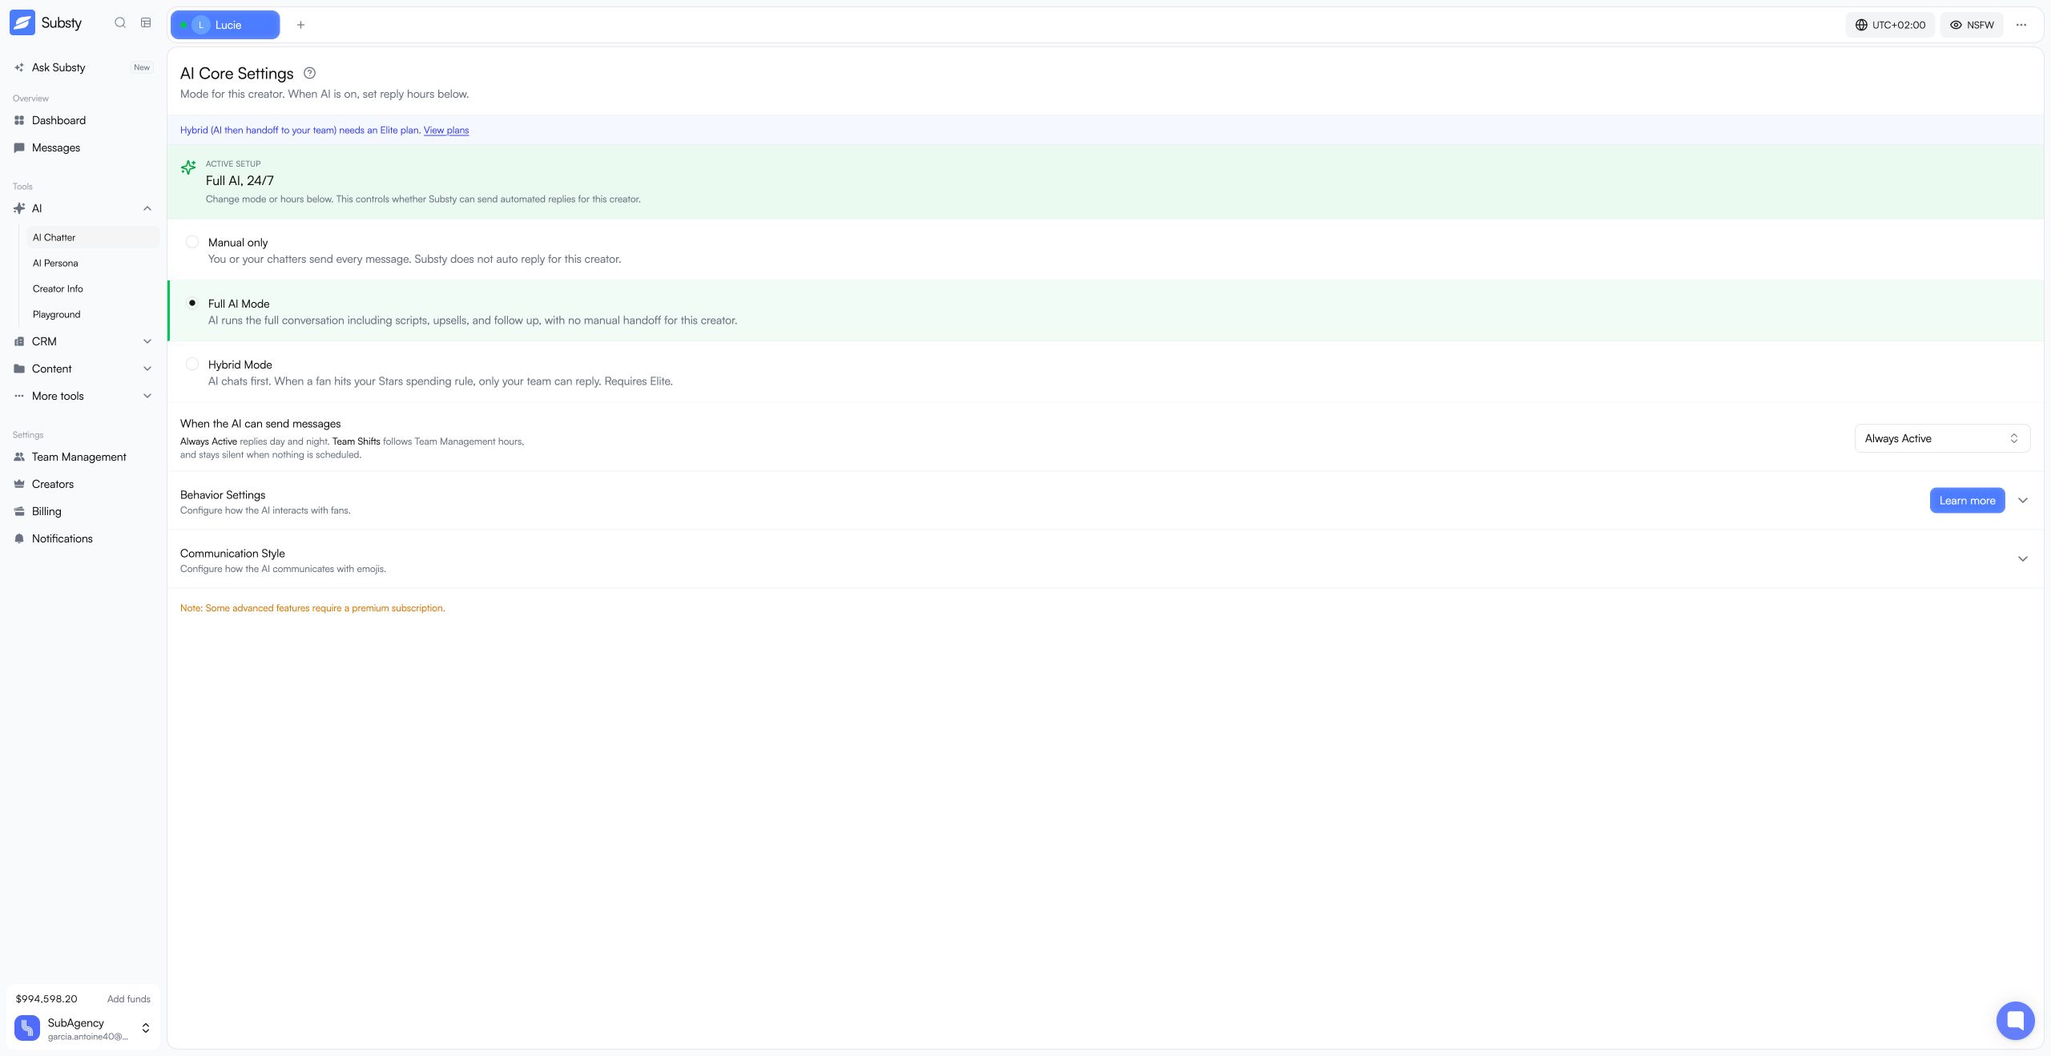The image size is (2051, 1056).
Task: Click the Dashboard grid icon
Action: click(x=19, y=121)
